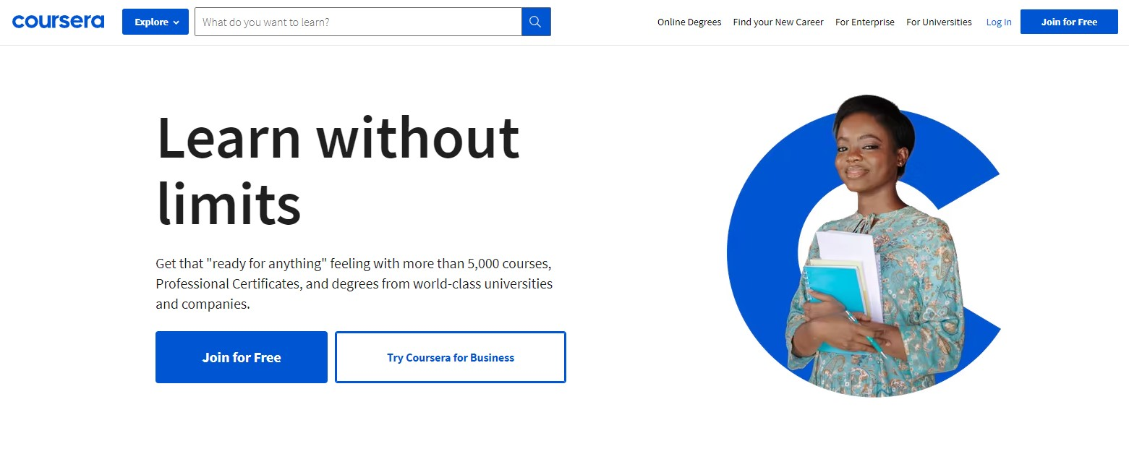Click the 'Learn without limits' headline
Screen dimensions: 1129x449
pos(338,171)
